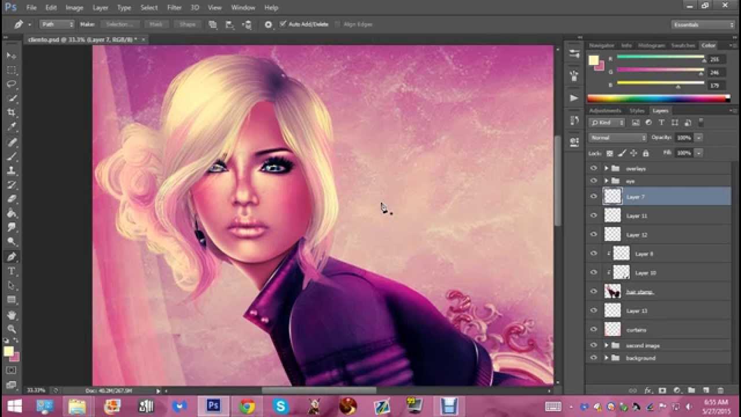Viewport: 741px width, 417px height.
Task: Select the Rectangle shape tool
Action: (11, 300)
